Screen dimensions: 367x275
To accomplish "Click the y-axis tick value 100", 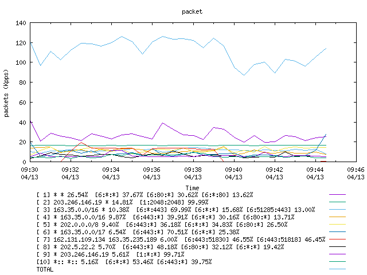I will tap(21, 62).
